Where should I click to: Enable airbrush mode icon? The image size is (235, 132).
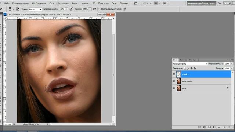[95, 9]
